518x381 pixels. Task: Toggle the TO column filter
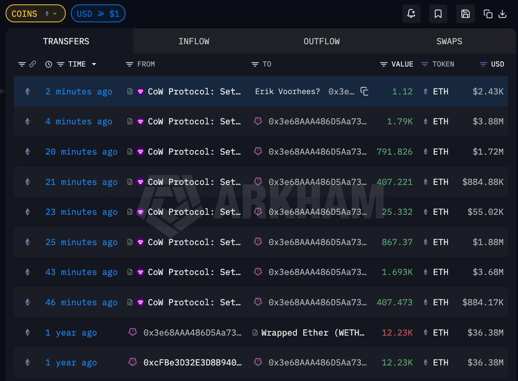coord(255,64)
